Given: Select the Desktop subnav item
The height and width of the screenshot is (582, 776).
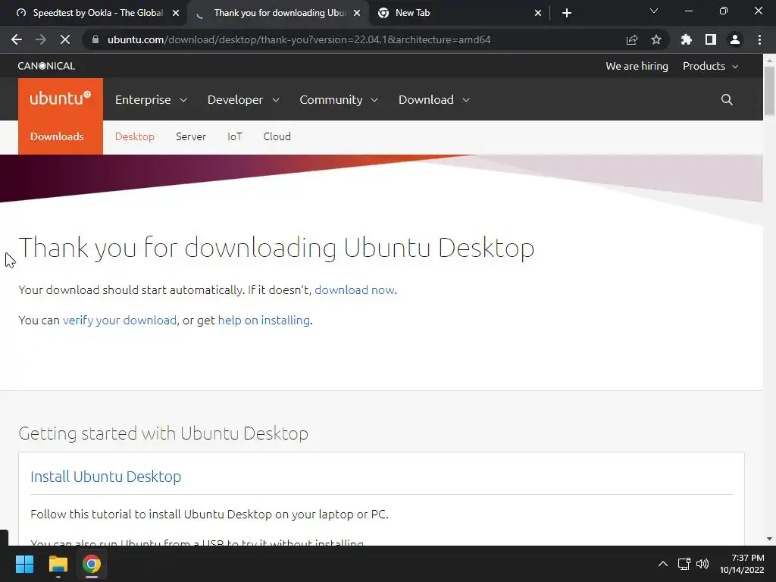Looking at the screenshot, I should coord(135,136).
